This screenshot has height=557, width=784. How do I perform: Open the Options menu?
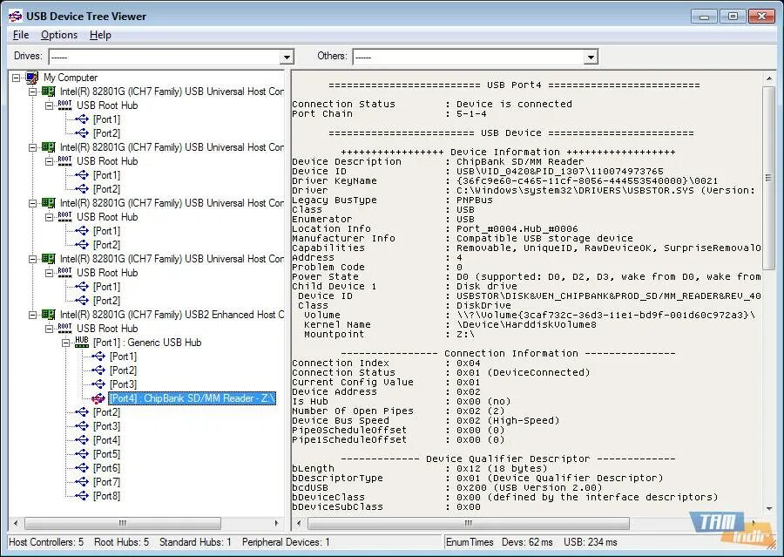click(59, 35)
